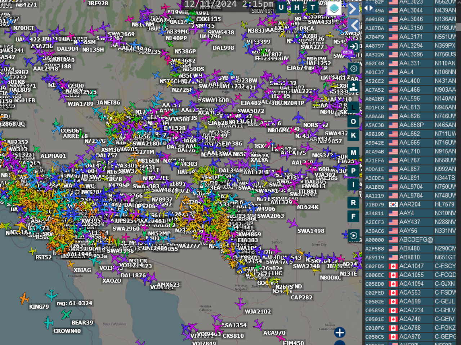This screenshot has height=345, width=461.
Task: Toggle all tracks with the T button
Action: (313, 7)
